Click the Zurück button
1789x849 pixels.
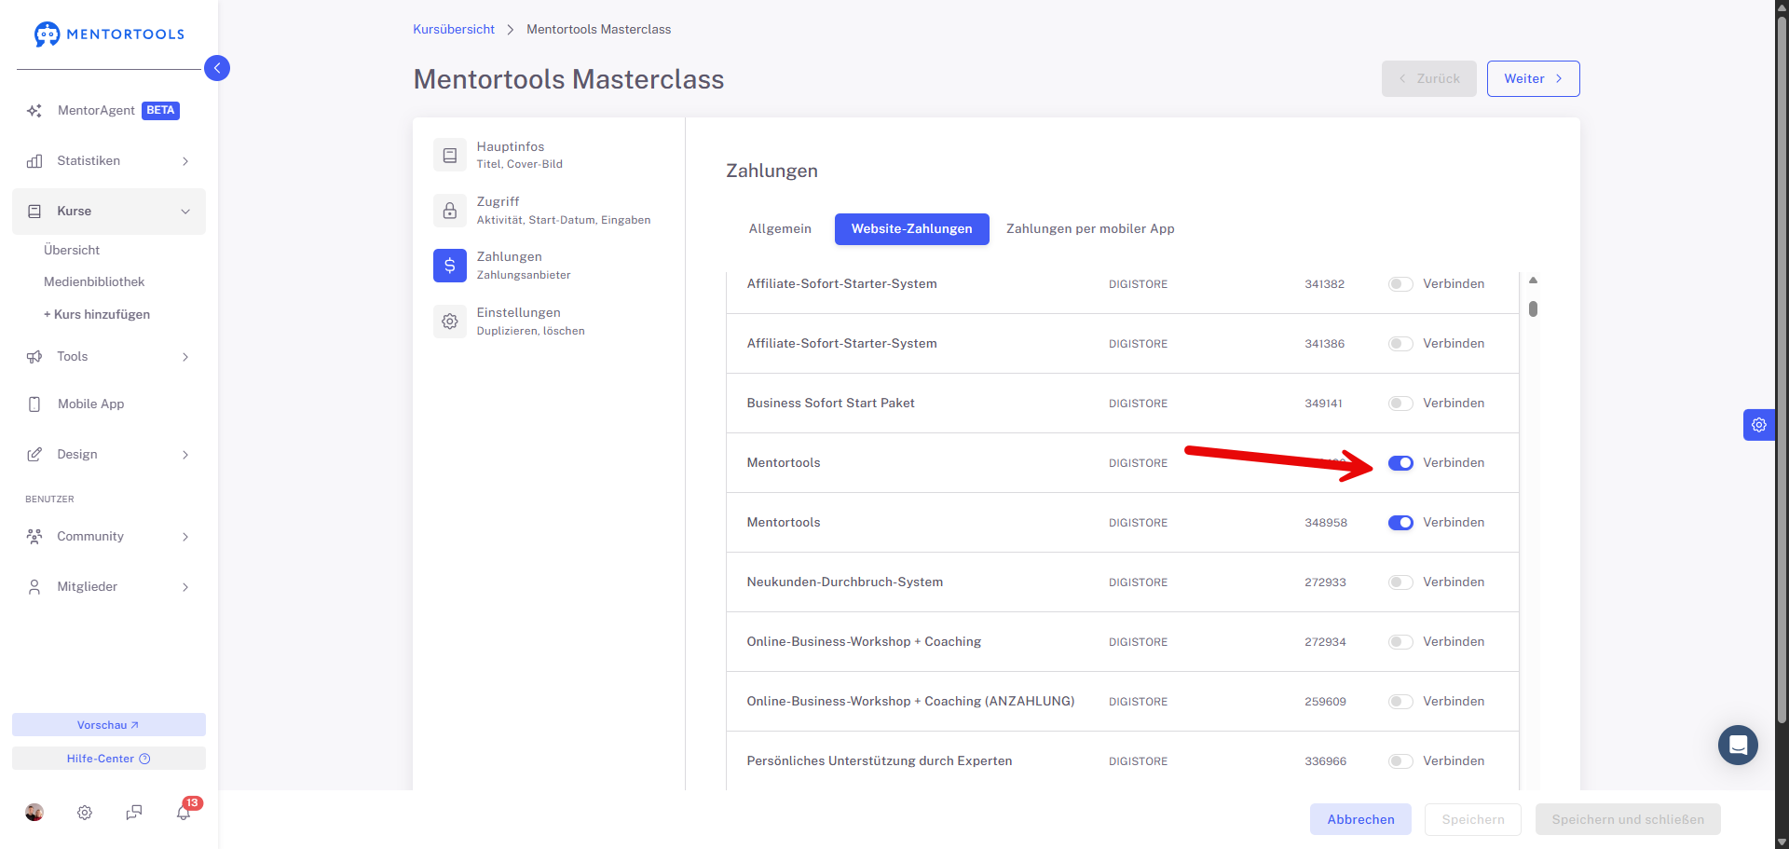coord(1428,79)
